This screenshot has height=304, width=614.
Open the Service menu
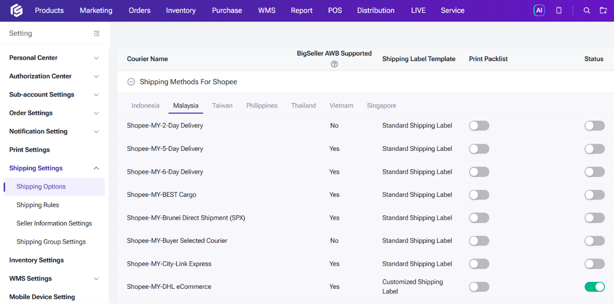(453, 10)
